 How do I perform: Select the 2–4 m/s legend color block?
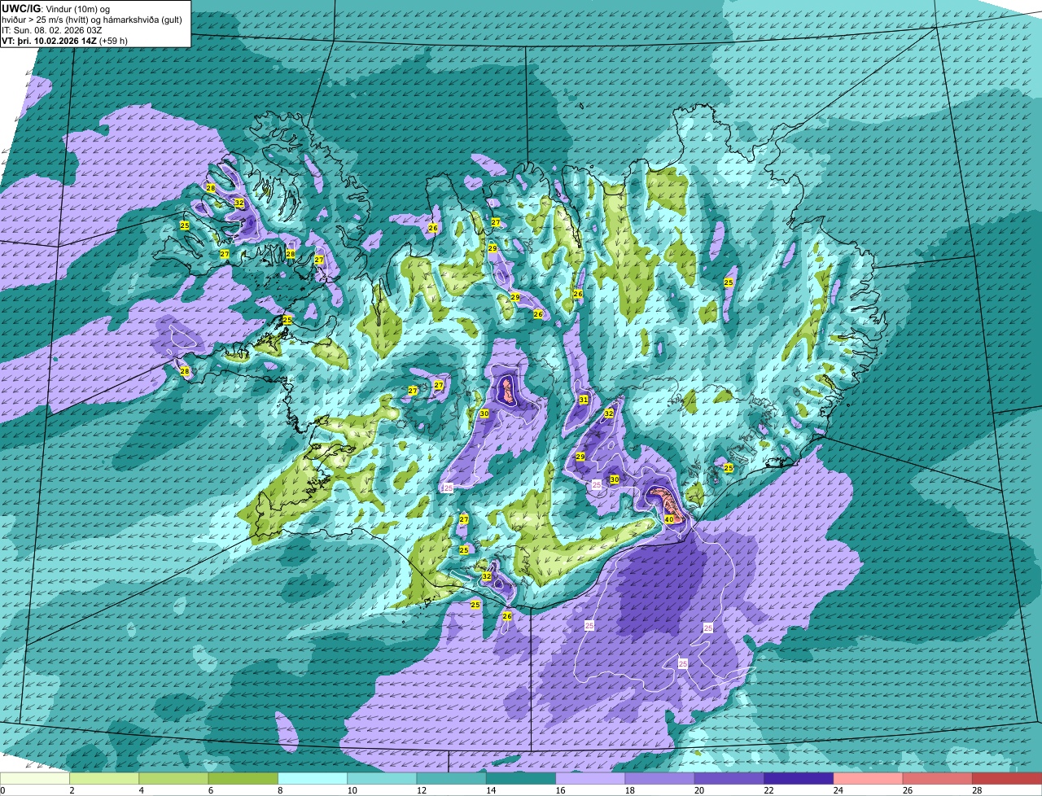point(104,779)
